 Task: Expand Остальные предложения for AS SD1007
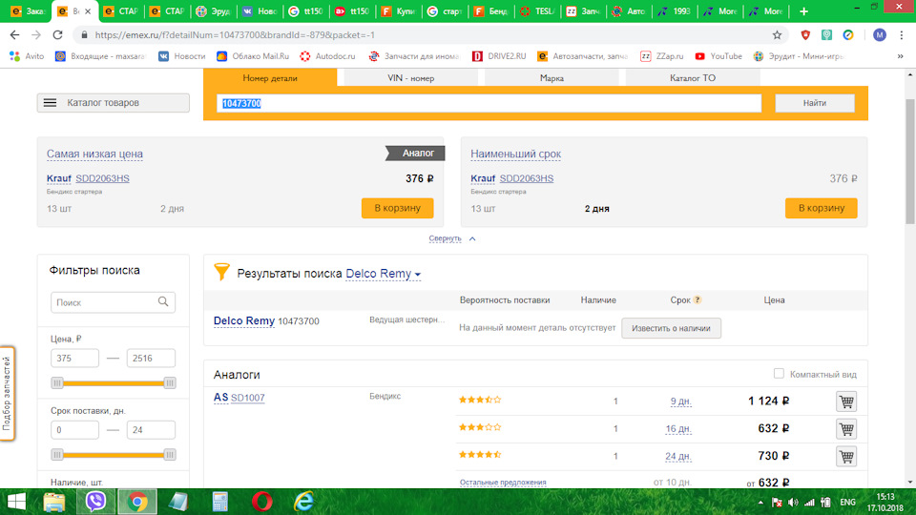(x=503, y=483)
